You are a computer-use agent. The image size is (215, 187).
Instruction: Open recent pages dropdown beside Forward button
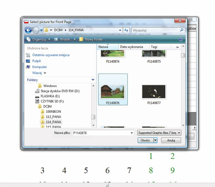coord(41,30)
